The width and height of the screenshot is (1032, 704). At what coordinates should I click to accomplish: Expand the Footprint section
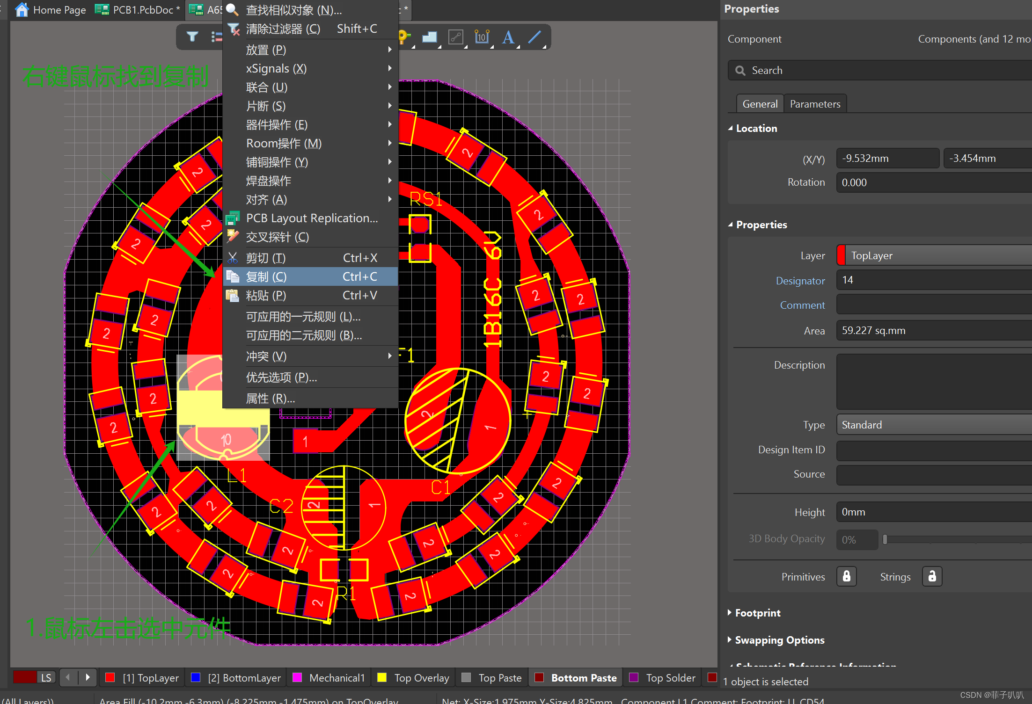pyautogui.click(x=757, y=613)
